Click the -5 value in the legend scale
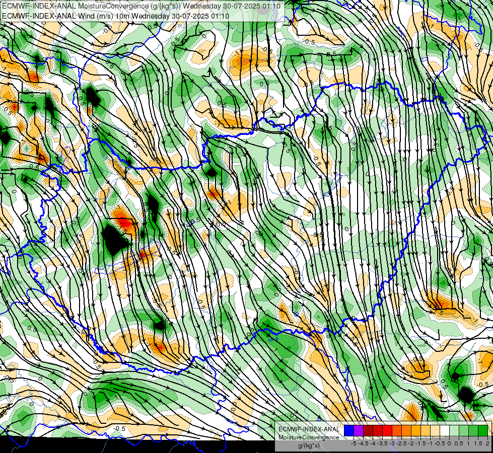 (x=354, y=443)
